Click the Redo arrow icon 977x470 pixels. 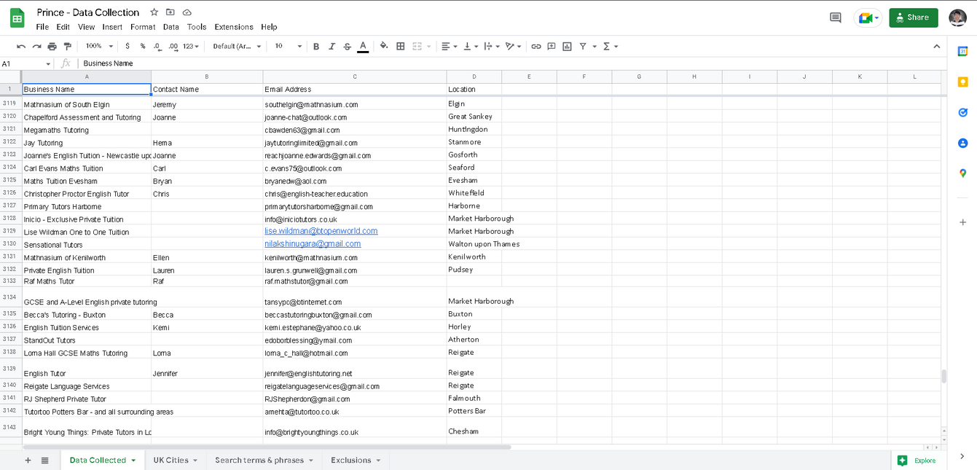pyautogui.click(x=36, y=46)
